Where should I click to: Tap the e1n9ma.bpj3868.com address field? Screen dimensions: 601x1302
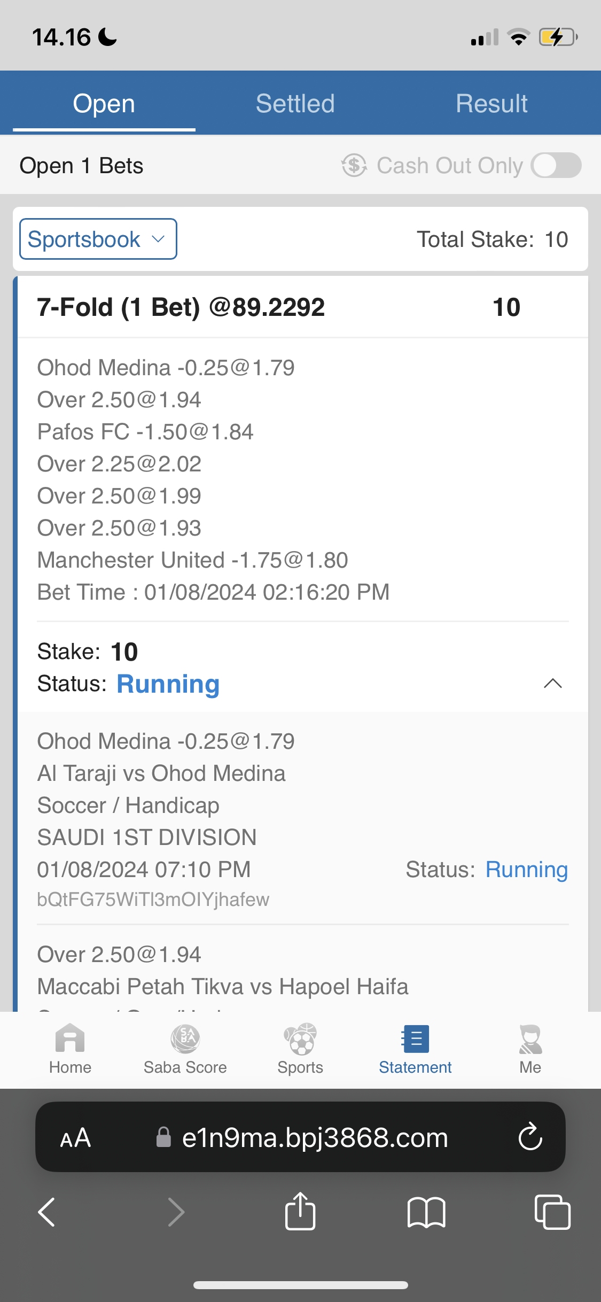click(x=314, y=1137)
